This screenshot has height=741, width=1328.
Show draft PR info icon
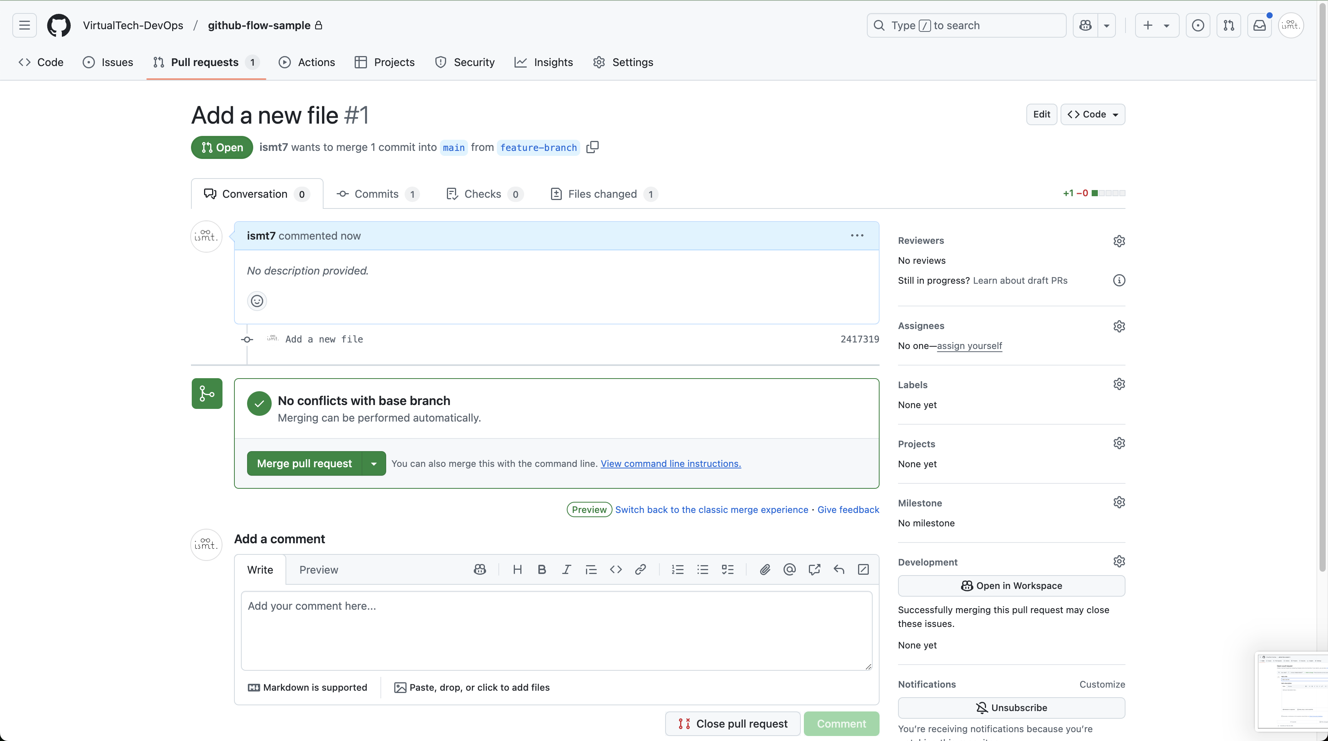(1119, 281)
